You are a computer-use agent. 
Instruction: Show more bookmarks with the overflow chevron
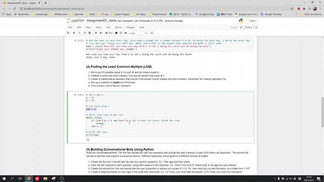[296, 14]
